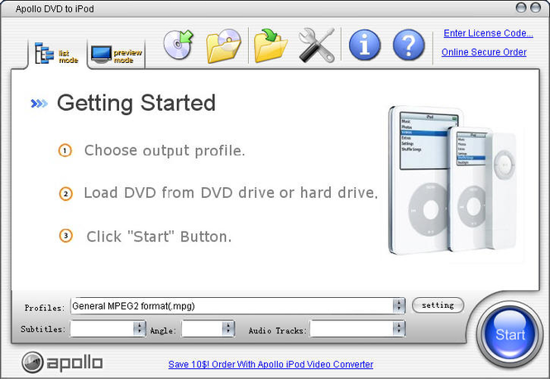Open the blue info (i) icon
This screenshot has width=550, height=379.
(365, 45)
